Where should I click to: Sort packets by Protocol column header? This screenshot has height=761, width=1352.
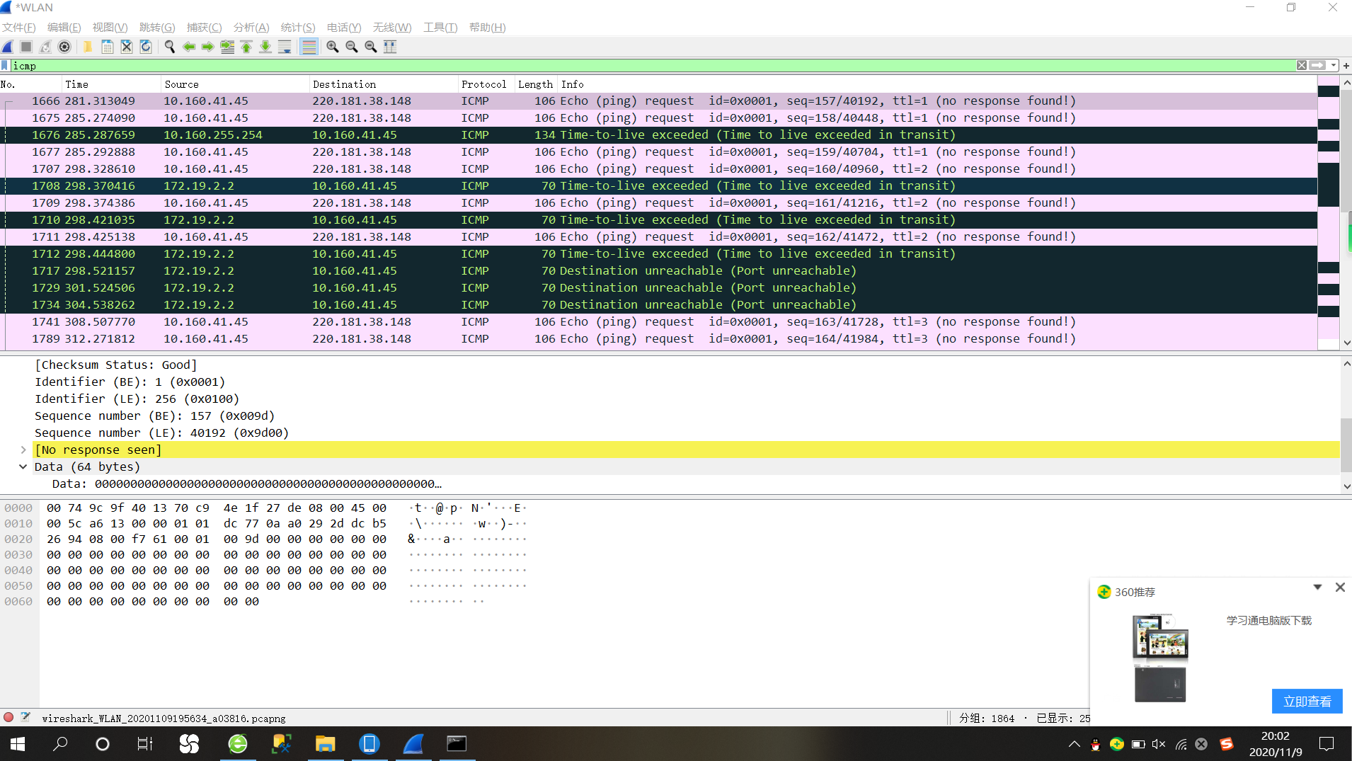pos(486,84)
